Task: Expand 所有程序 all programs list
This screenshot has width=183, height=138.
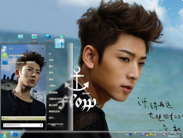Action: coord(23,118)
